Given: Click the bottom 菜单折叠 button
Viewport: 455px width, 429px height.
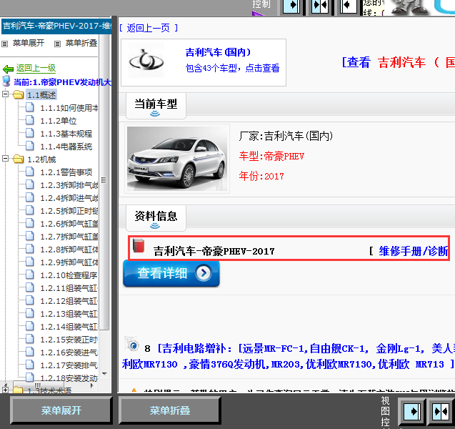Looking at the screenshot, I should (x=170, y=410).
